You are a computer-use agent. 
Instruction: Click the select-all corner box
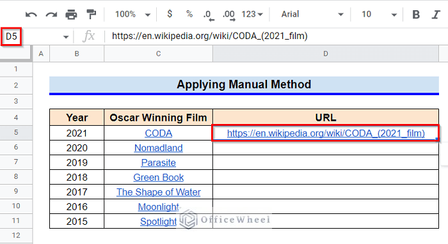click(x=16, y=54)
